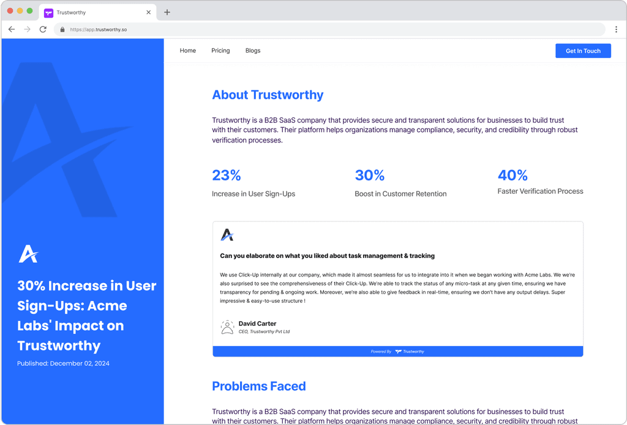Click the 30% statistic
The image size is (627, 425).
click(369, 175)
